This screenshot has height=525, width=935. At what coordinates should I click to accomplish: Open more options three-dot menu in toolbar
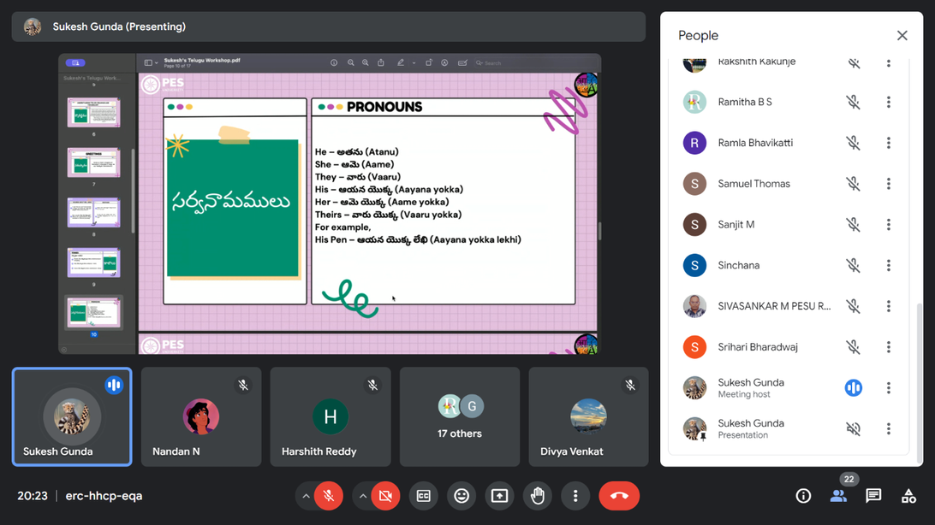(x=575, y=496)
